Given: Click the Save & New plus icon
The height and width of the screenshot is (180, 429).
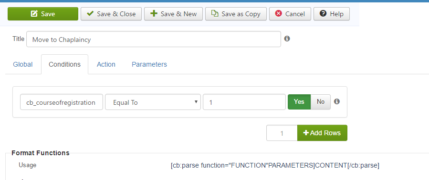Looking at the screenshot, I should pos(154,14).
